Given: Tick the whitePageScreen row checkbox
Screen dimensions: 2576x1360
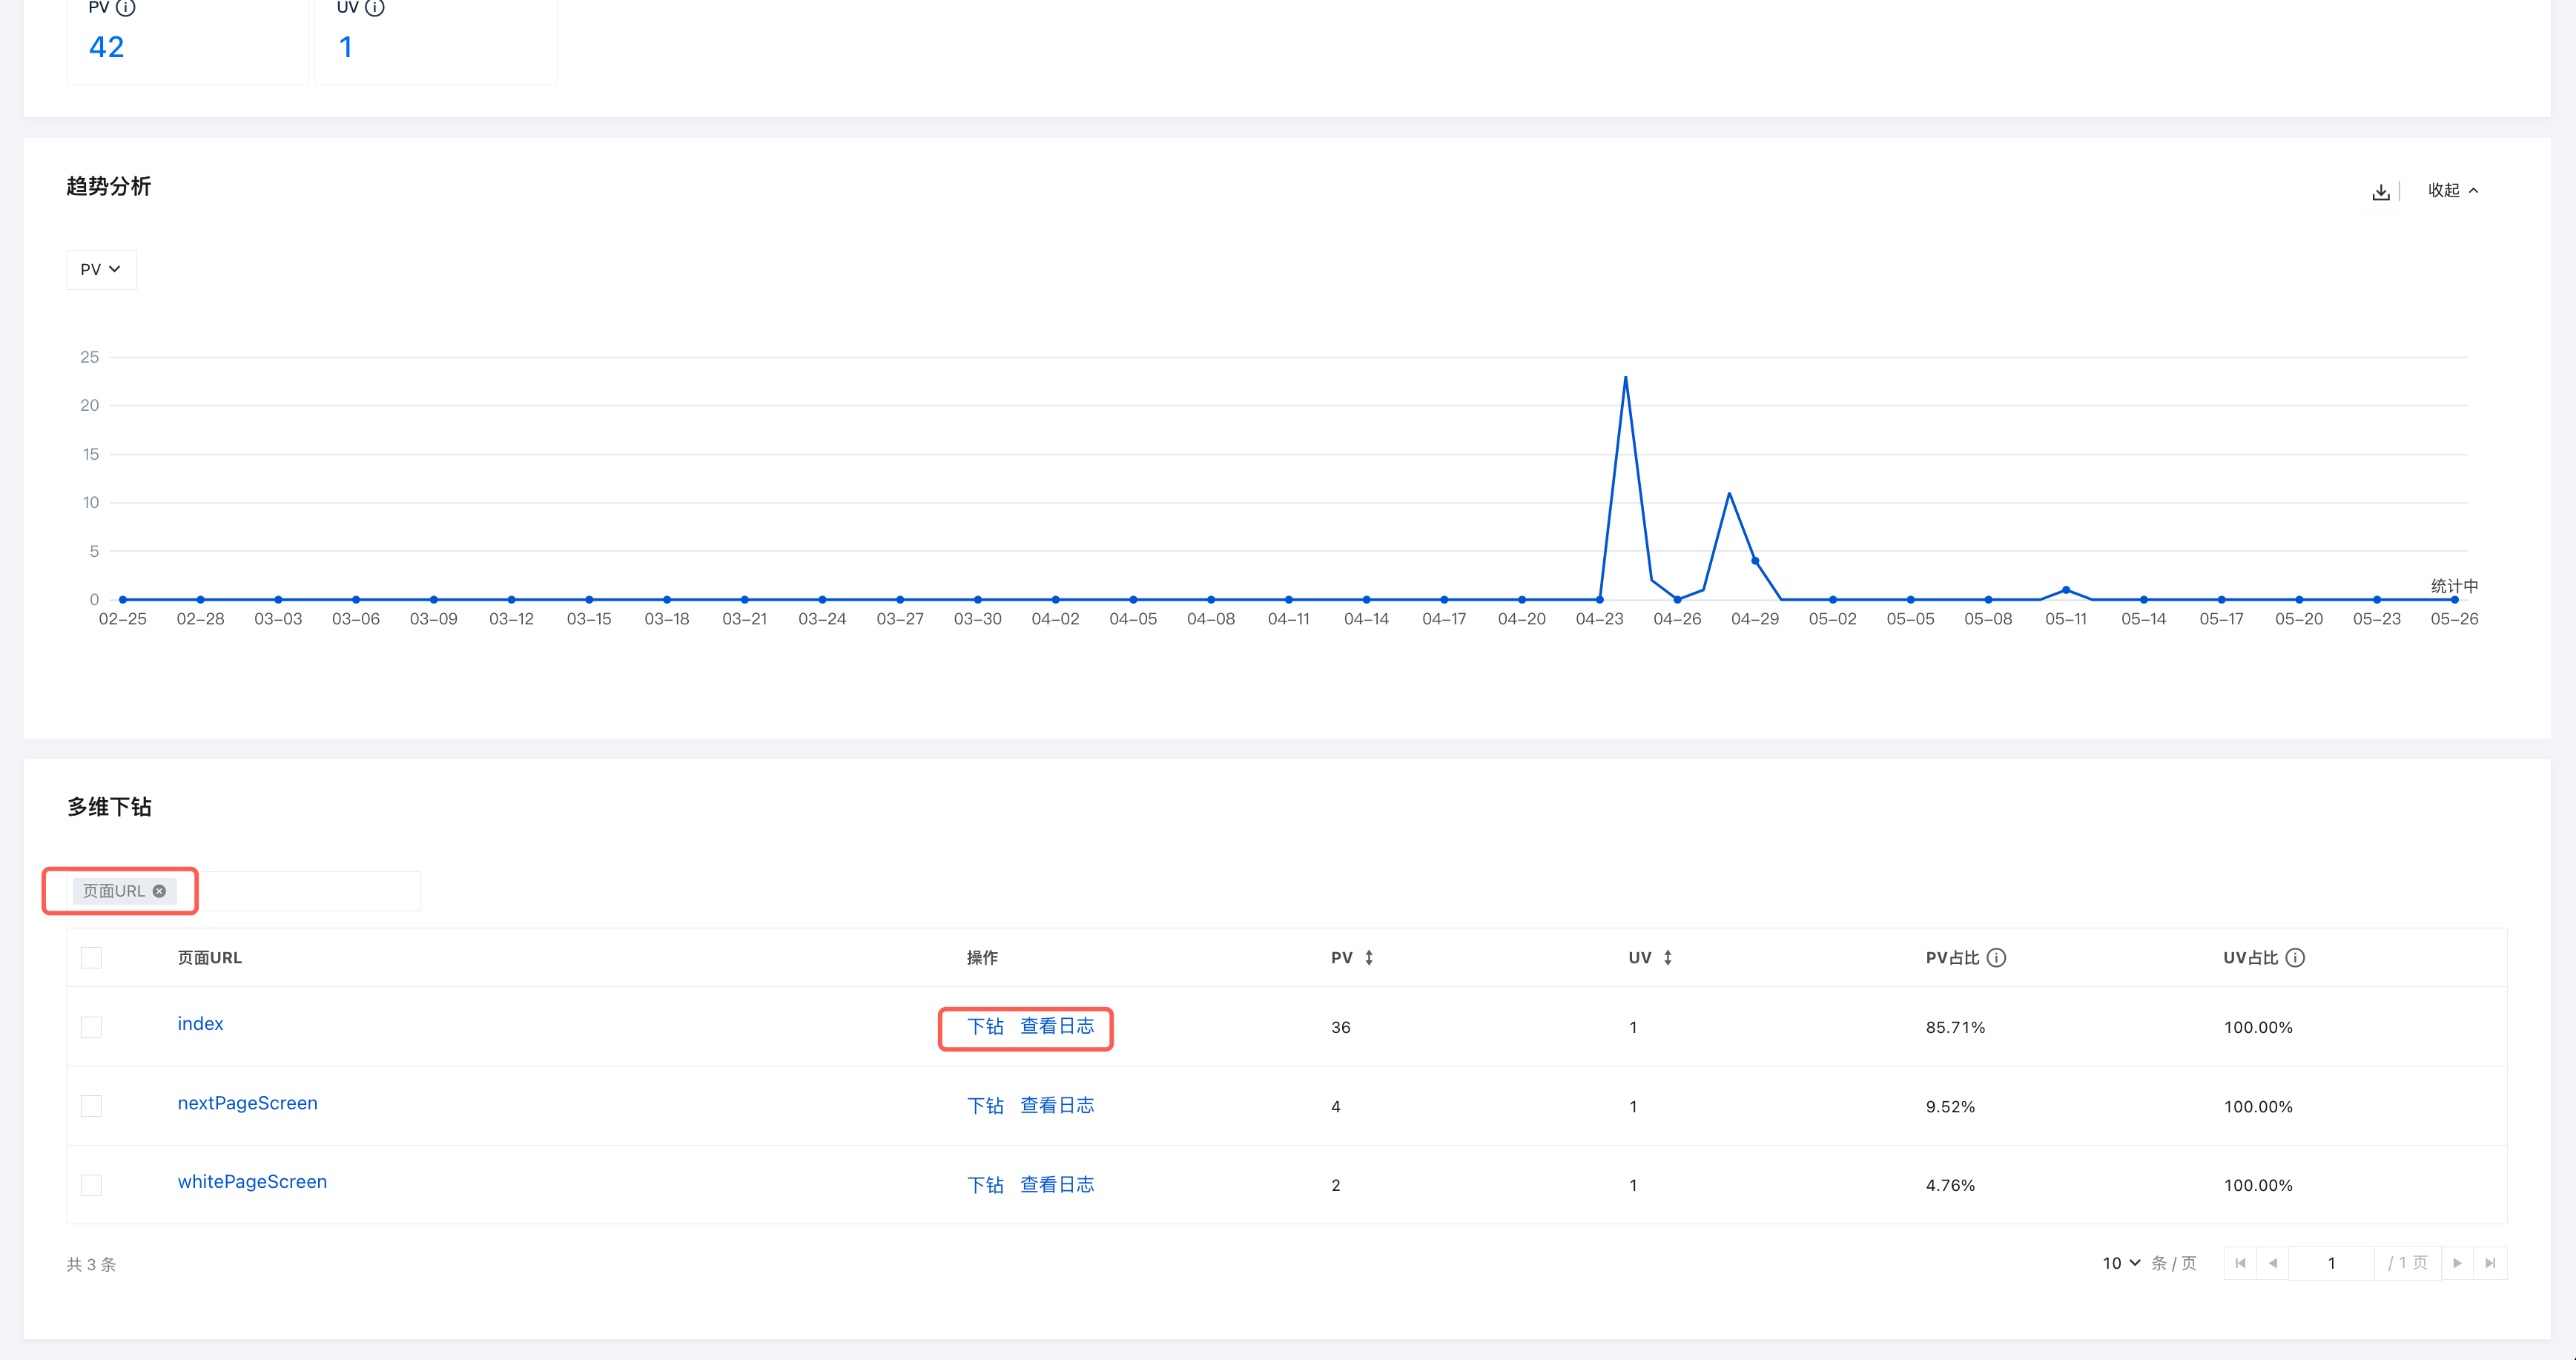Looking at the screenshot, I should 91,1185.
